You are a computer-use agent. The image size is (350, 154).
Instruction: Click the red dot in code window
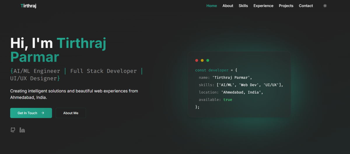[x=197, y=60]
